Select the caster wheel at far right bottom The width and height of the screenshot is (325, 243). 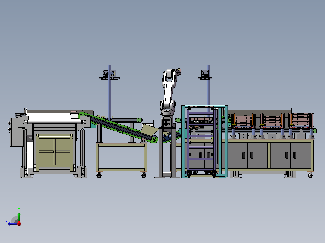[x=310, y=175]
